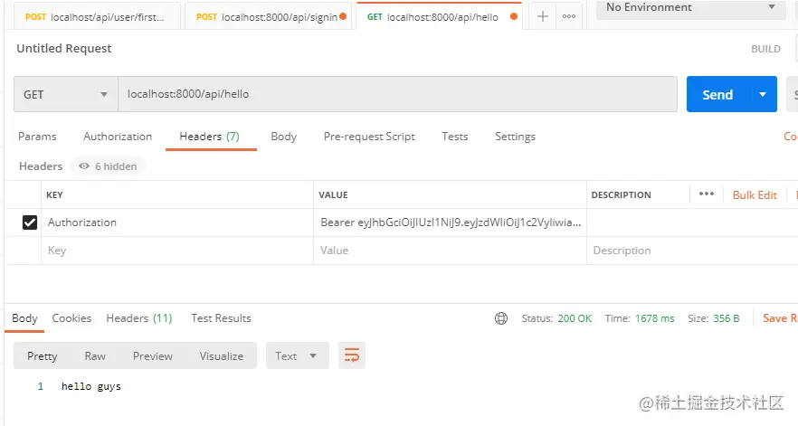Expand the Send button dropdown arrow
The width and height of the screenshot is (798, 426).
tap(763, 94)
